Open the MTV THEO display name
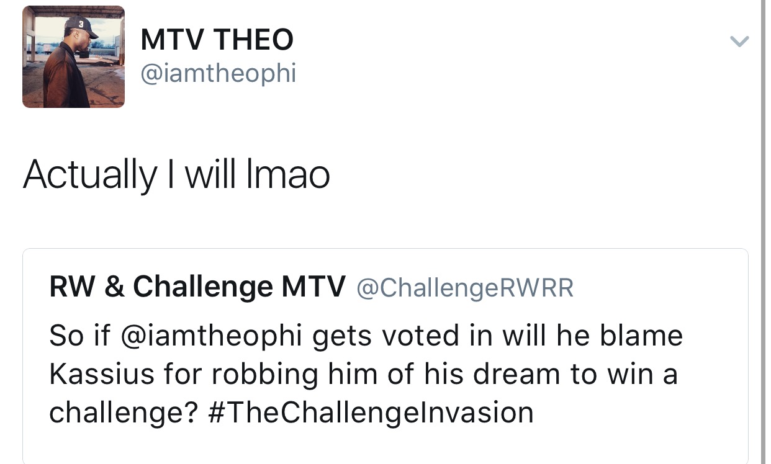771x464 pixels. pos(217,41)
